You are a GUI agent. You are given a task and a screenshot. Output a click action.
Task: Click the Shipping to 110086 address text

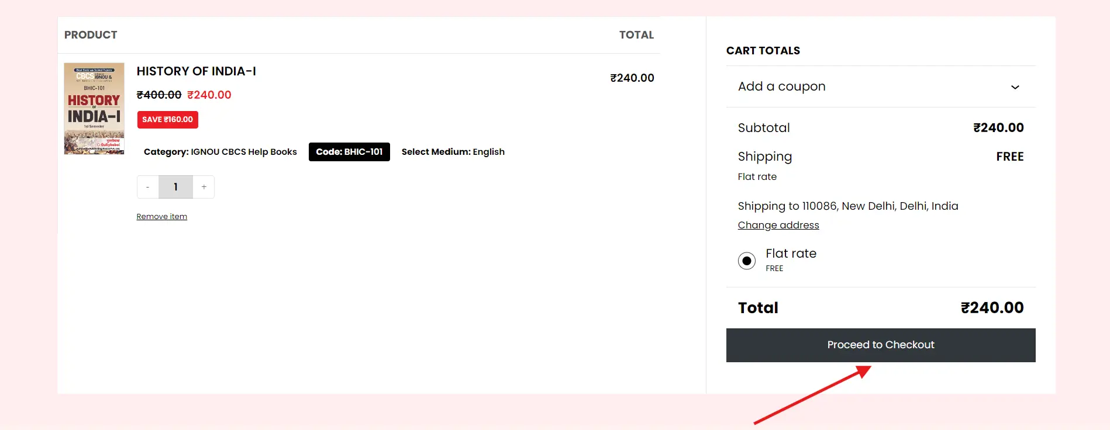848,206
